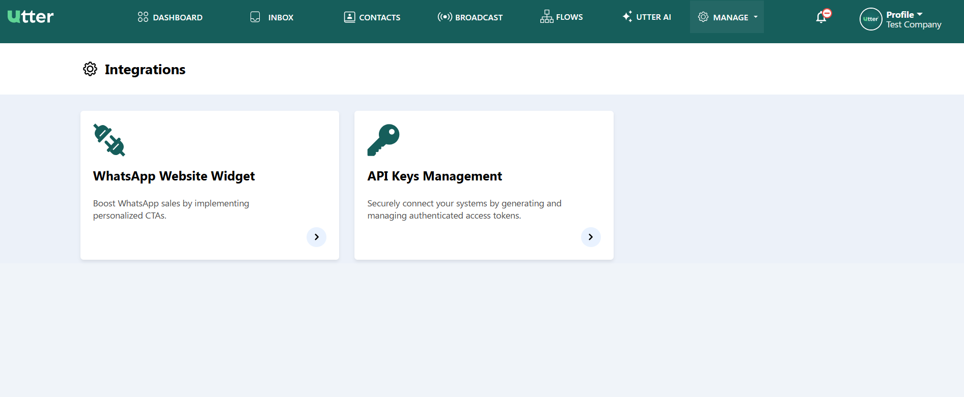Open the Broadcast section
964x397 pixels.
470,17
